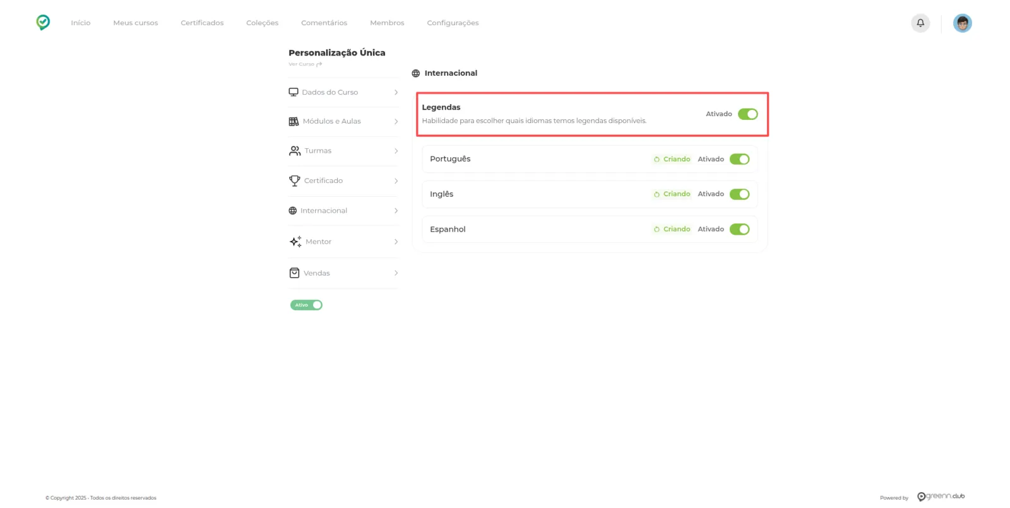Open Meus cursos in top navigation
The image size is (1010, 508).
tap(136, 23)
